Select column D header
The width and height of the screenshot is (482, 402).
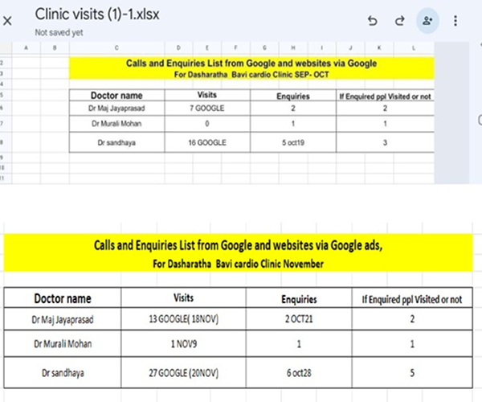[x=178, y=47]
